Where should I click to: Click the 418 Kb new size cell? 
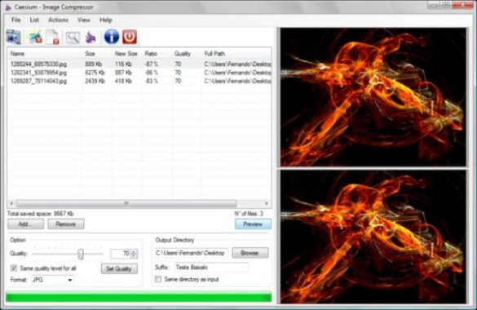tap(123, 82)
